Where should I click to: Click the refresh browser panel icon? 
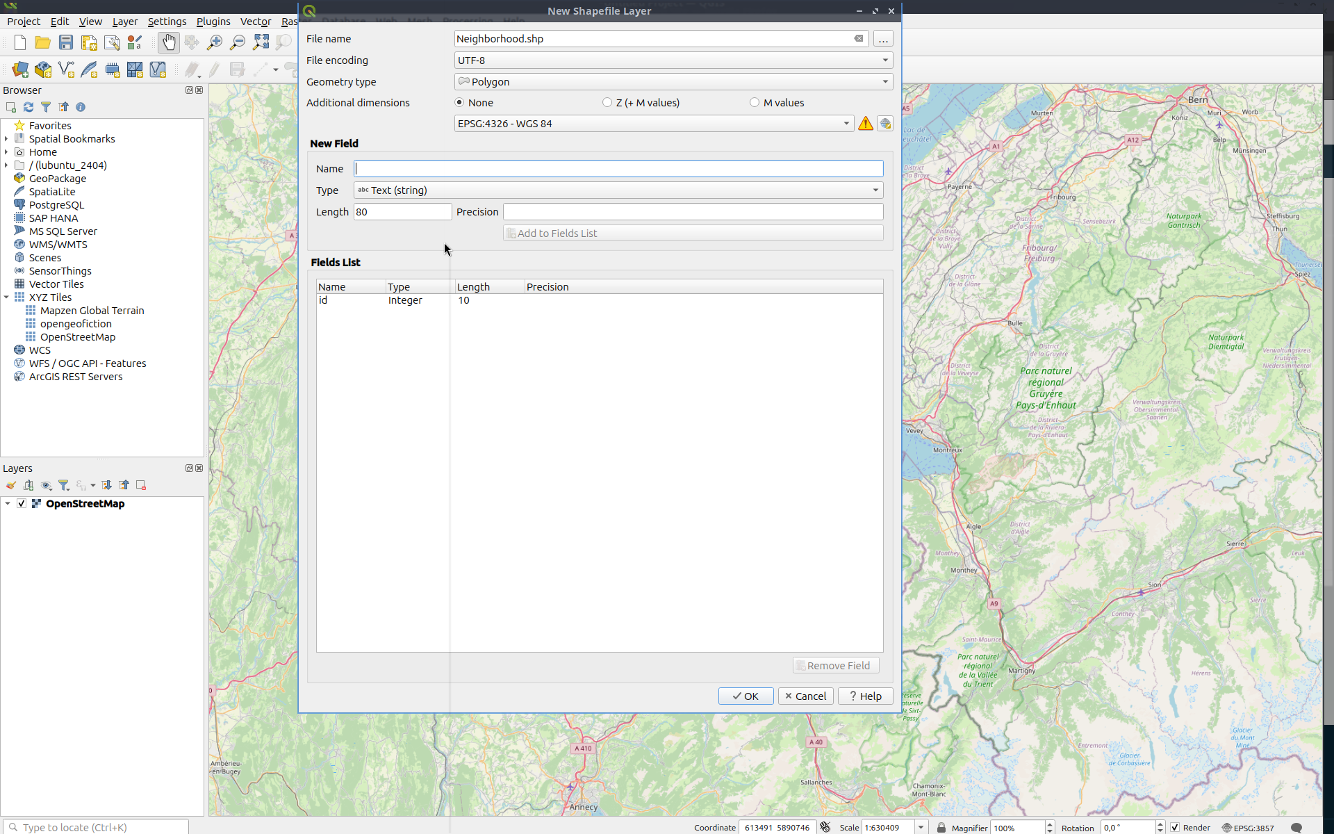tap(28, 106)
